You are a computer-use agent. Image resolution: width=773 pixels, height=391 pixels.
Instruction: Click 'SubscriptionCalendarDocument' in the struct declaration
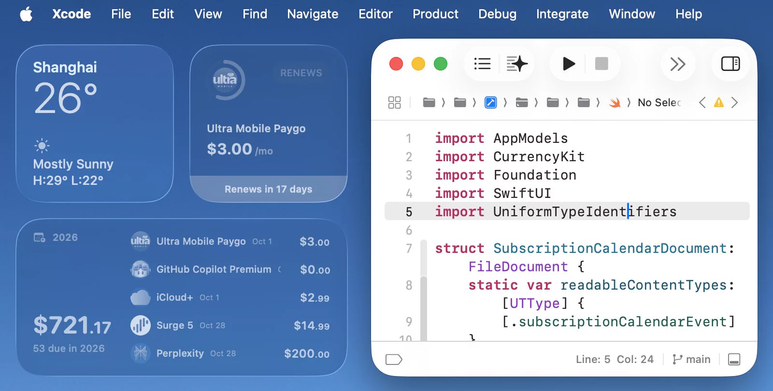point(610,248)
